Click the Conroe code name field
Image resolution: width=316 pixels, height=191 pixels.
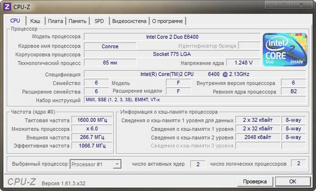(110, 46)
